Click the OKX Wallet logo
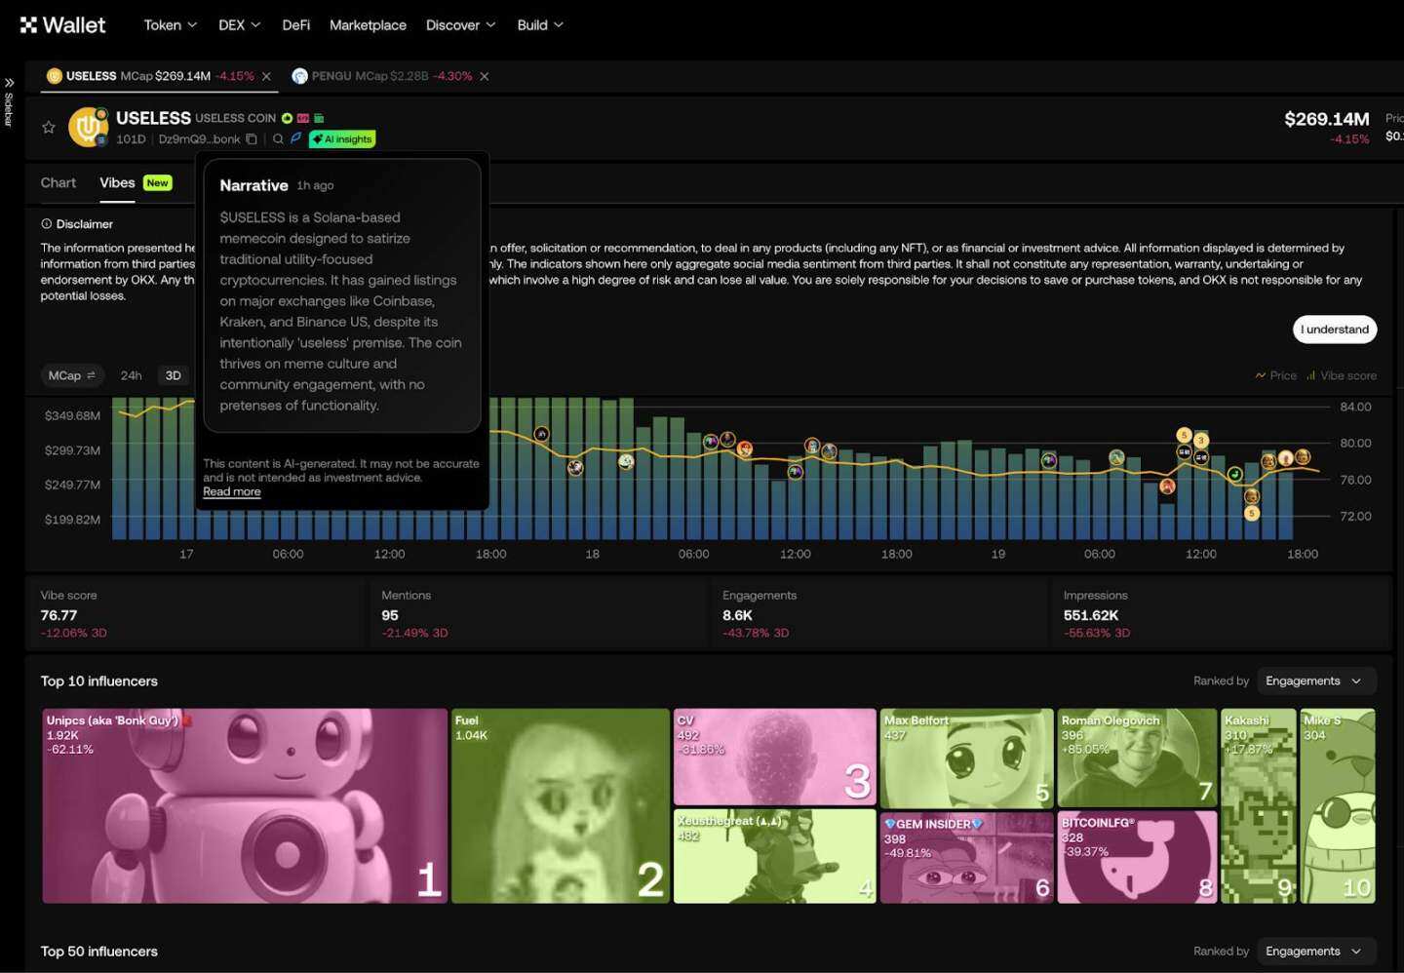The image size is (1404, 973). 62,25
